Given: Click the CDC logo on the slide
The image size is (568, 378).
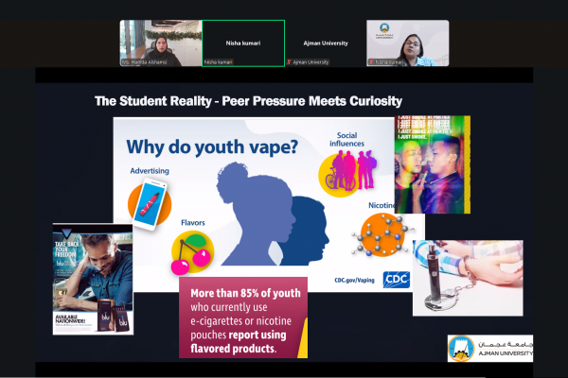Looking at the screenshot, I should coord(397,280).
